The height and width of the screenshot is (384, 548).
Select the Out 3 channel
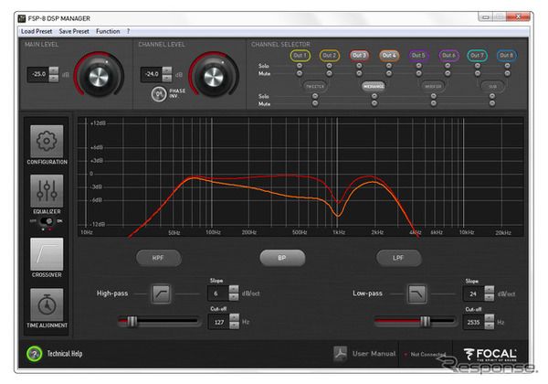(359, 55)
